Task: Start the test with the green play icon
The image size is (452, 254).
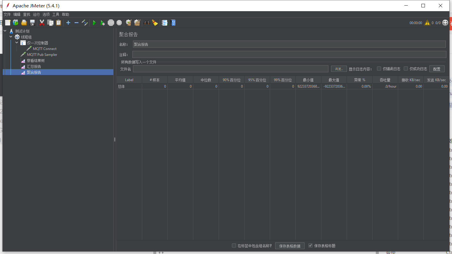Action: pyautogui.click(x=94, y=23)
